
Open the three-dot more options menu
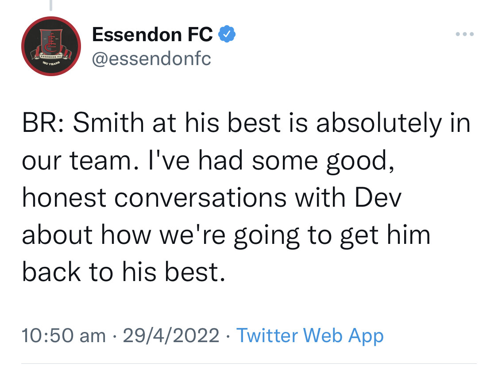[x=465, y=34]
